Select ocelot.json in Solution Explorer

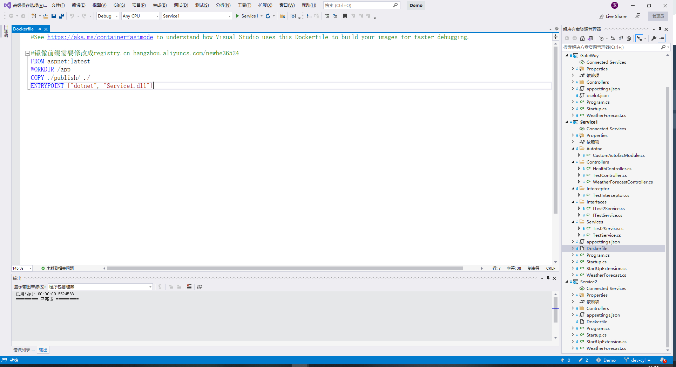(597, 95)
